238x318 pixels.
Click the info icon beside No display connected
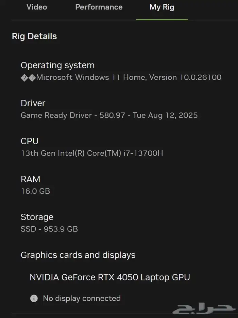pyautogui.click(x=34, y=298)
